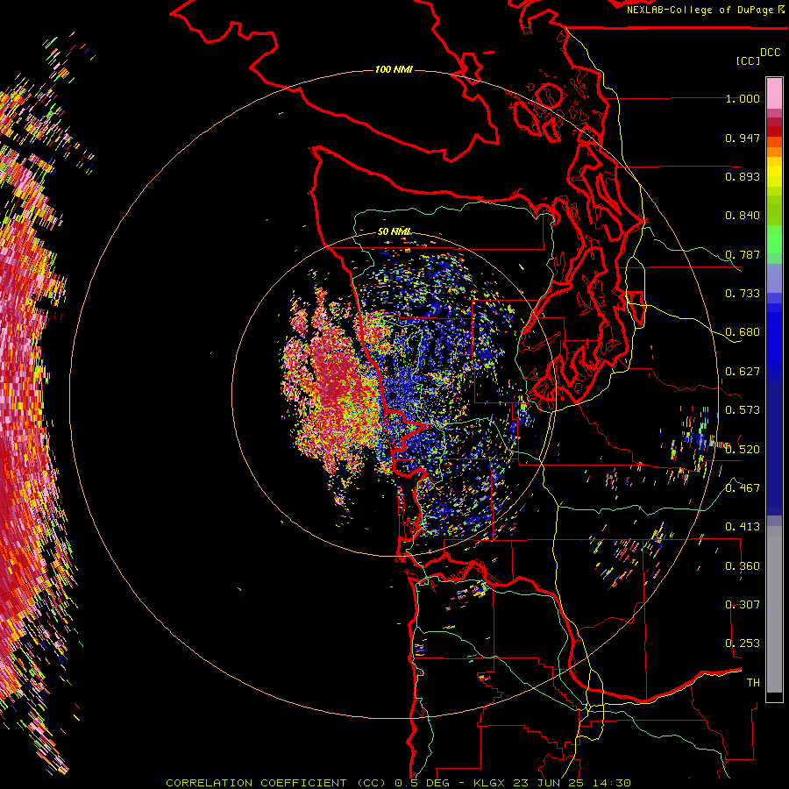Click the 0.893 color scale label
789x789 pixels.
pyautogui.click(x=743, y=176)
